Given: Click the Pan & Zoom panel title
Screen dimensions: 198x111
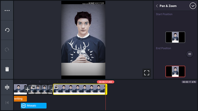Looking at the screenshot, I should pos(168,6).
